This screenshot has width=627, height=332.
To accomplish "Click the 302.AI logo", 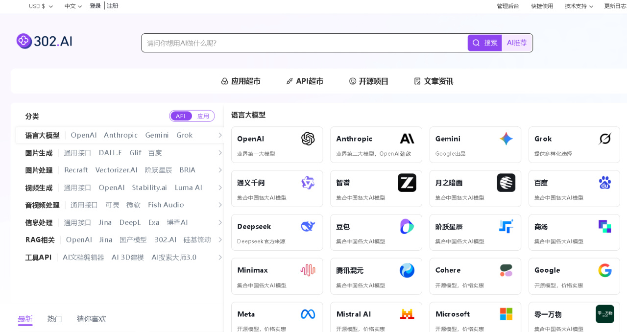I will (x=44, y=41).
